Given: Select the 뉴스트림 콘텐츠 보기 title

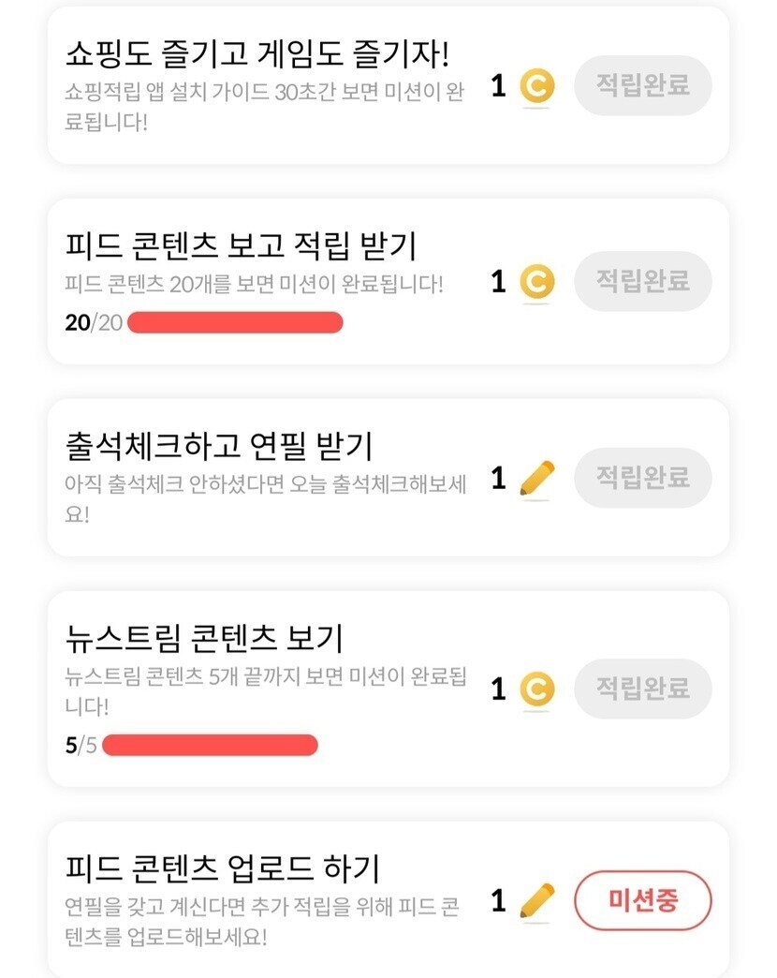Looking at the screenshot, I should 204,638.
